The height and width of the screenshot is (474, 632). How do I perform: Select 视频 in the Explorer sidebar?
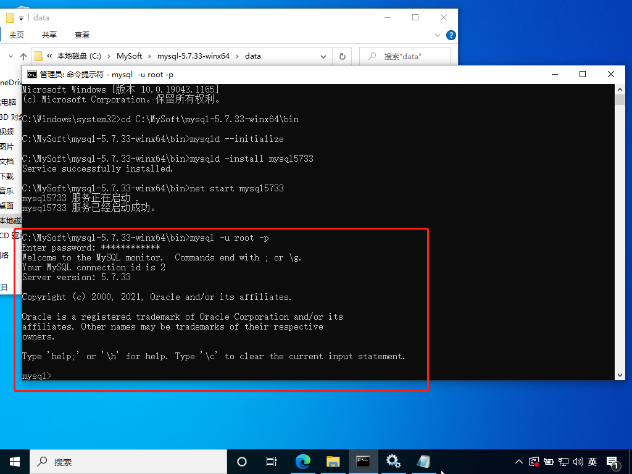click(7, 132)
